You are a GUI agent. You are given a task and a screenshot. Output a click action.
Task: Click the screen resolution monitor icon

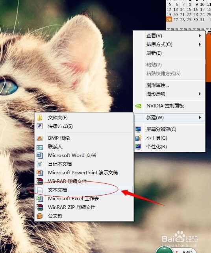tap(138, 129)
